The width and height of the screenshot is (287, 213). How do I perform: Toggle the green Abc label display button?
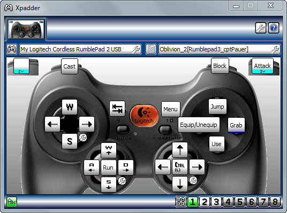tap(12, 202)
